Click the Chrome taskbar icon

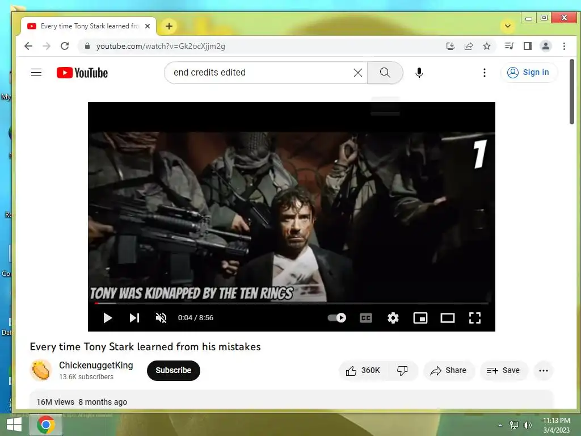point(46,425)
